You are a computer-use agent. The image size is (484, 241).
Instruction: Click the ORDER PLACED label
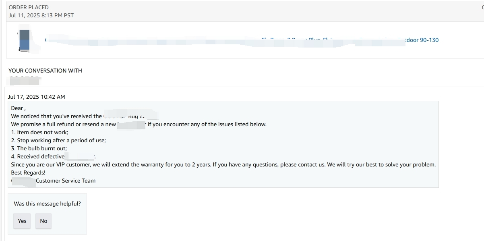coord(29,7)
